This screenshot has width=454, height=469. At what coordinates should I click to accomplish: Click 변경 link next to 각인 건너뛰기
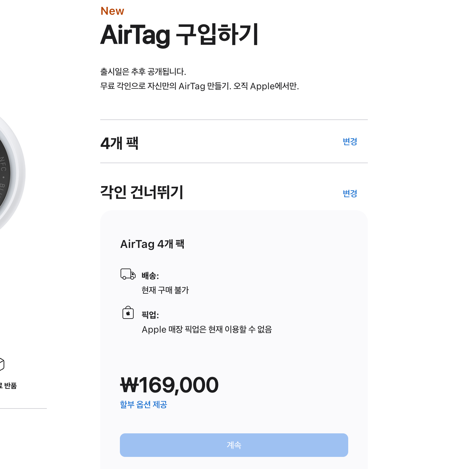click(350, 194)
